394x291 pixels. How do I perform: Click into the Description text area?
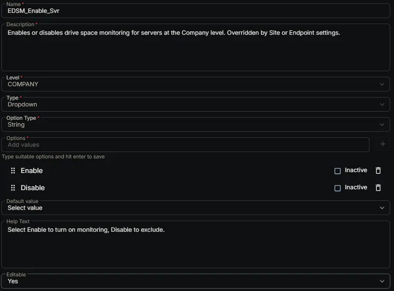pyautogui.click(x=195, y=48)
